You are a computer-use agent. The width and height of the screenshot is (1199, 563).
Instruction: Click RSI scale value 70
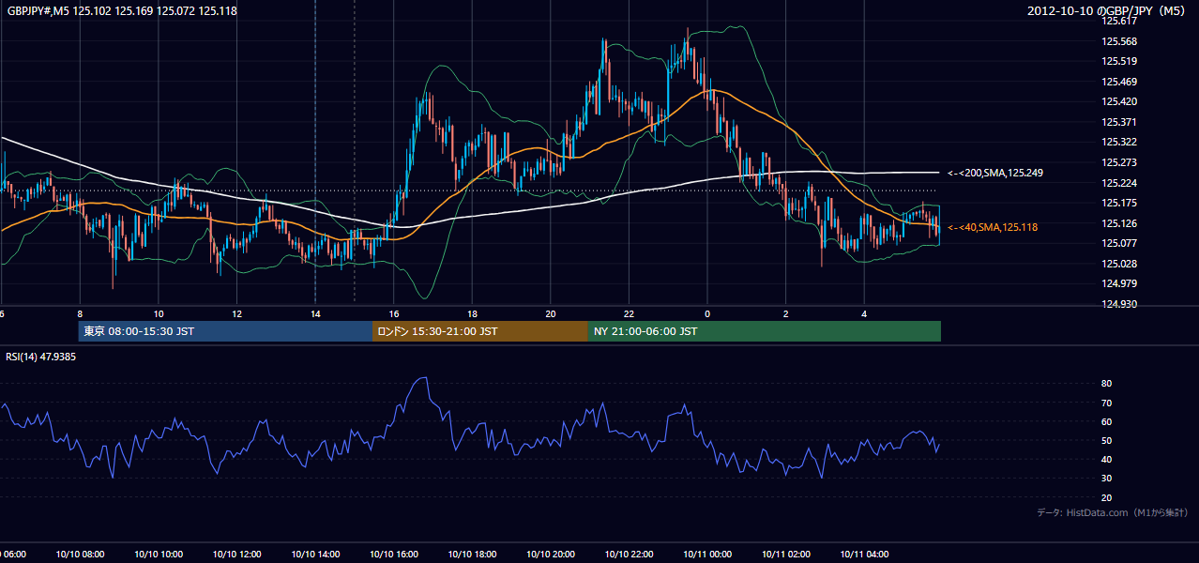pos(1106,403)
